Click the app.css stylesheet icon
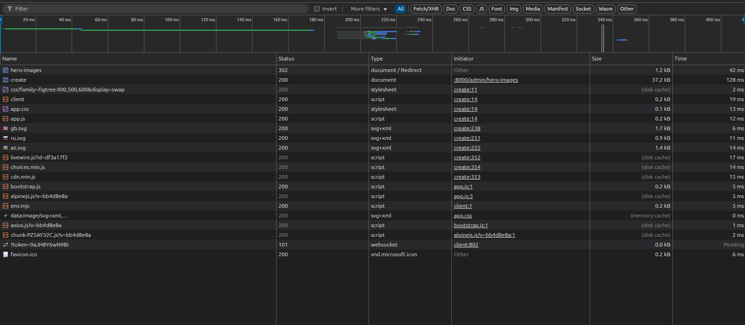This screenshot has height=325, width=745. tap(6, 109)
